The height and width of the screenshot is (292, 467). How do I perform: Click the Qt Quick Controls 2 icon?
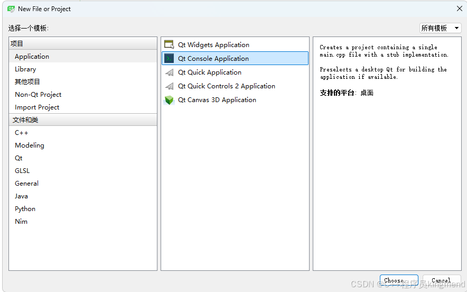click(169, 86)
